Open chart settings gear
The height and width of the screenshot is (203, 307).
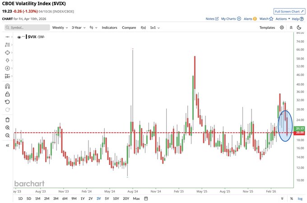point(282,28)
